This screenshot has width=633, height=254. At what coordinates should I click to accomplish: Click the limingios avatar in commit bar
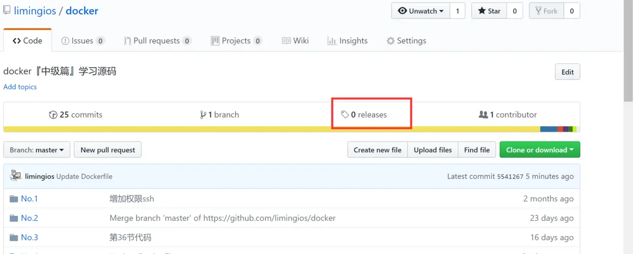point(16,176)
